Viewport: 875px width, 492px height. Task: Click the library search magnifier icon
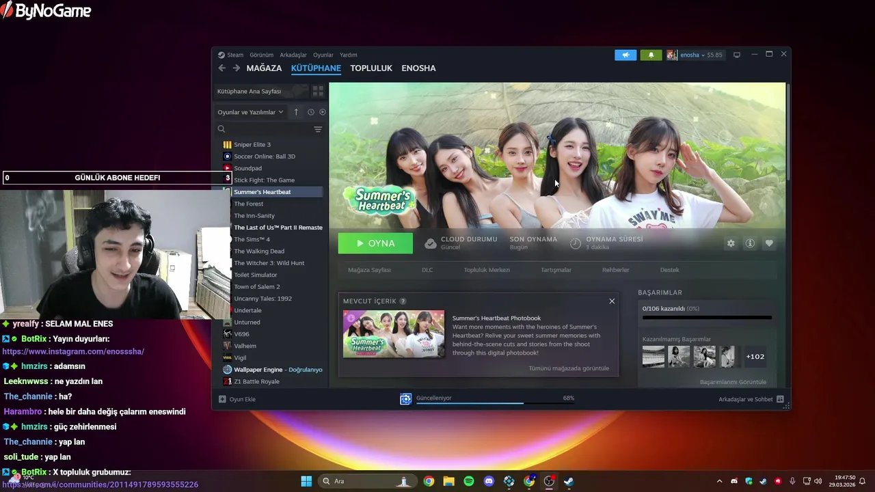click(x=221, y=129)
